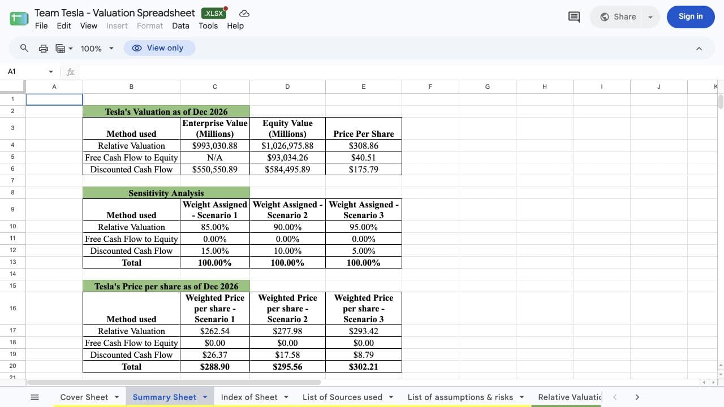The image size is (724, 407).
Task: Open the Name box dropdown arrow
Action: 51,72
